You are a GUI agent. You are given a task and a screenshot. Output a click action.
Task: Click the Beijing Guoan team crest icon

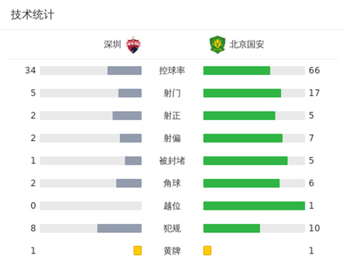click(x=216, y=44)
